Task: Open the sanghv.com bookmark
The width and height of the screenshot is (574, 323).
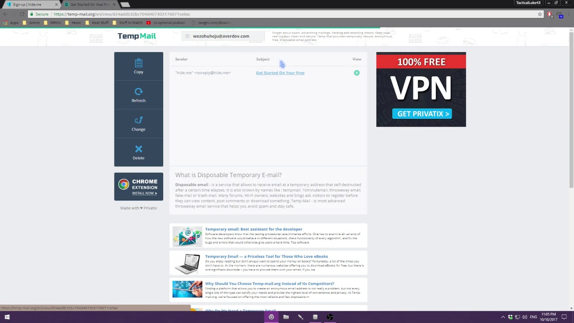Action: coord(212,22)
